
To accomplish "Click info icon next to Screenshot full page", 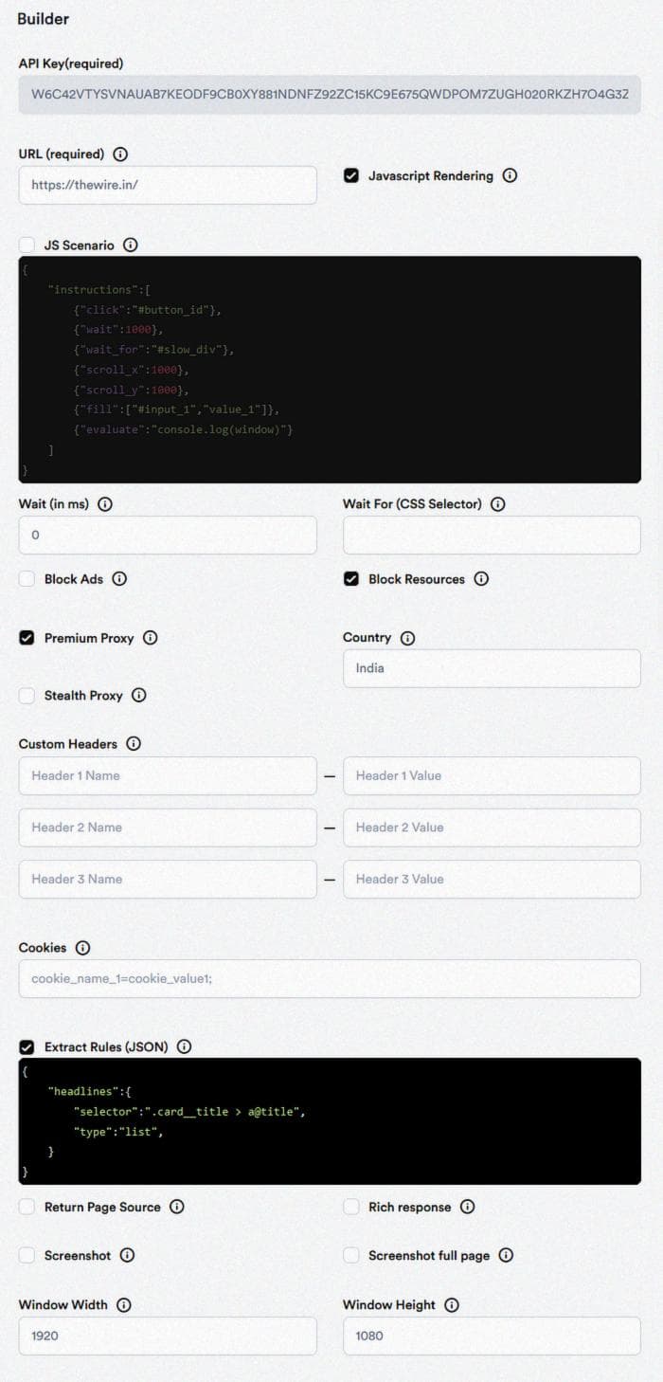I will (x=507, y=1255).
